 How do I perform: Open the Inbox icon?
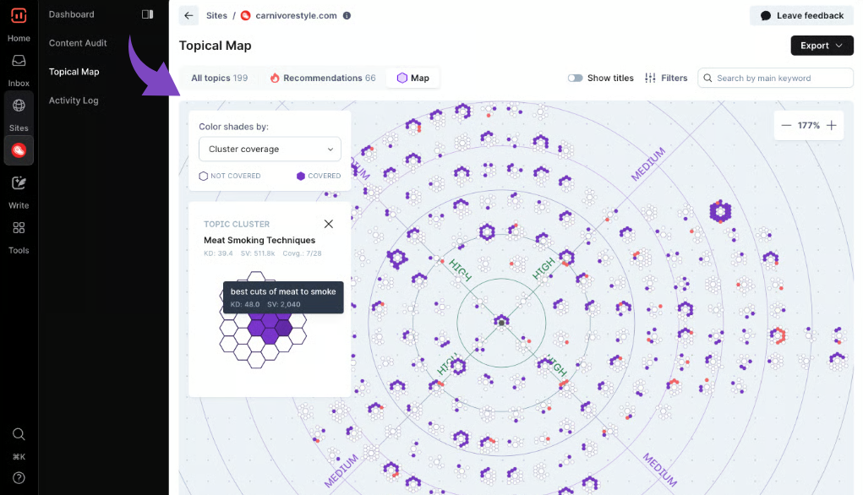point(19,61)
